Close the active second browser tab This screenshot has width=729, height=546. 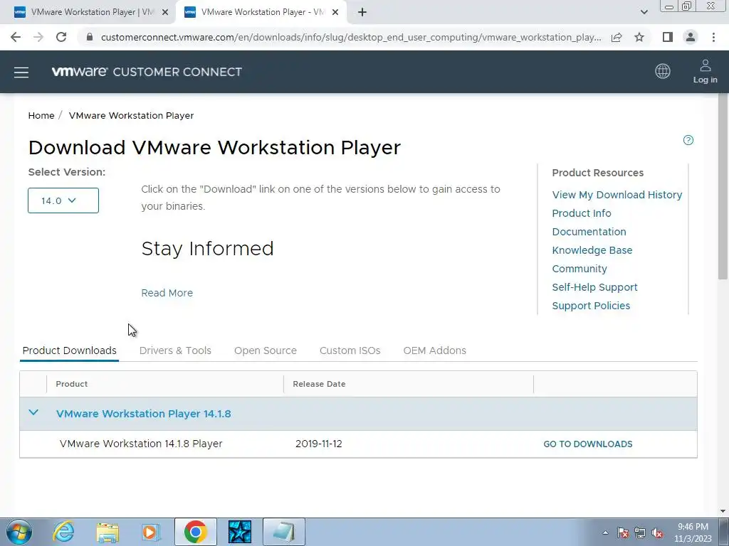coord(335,13)
